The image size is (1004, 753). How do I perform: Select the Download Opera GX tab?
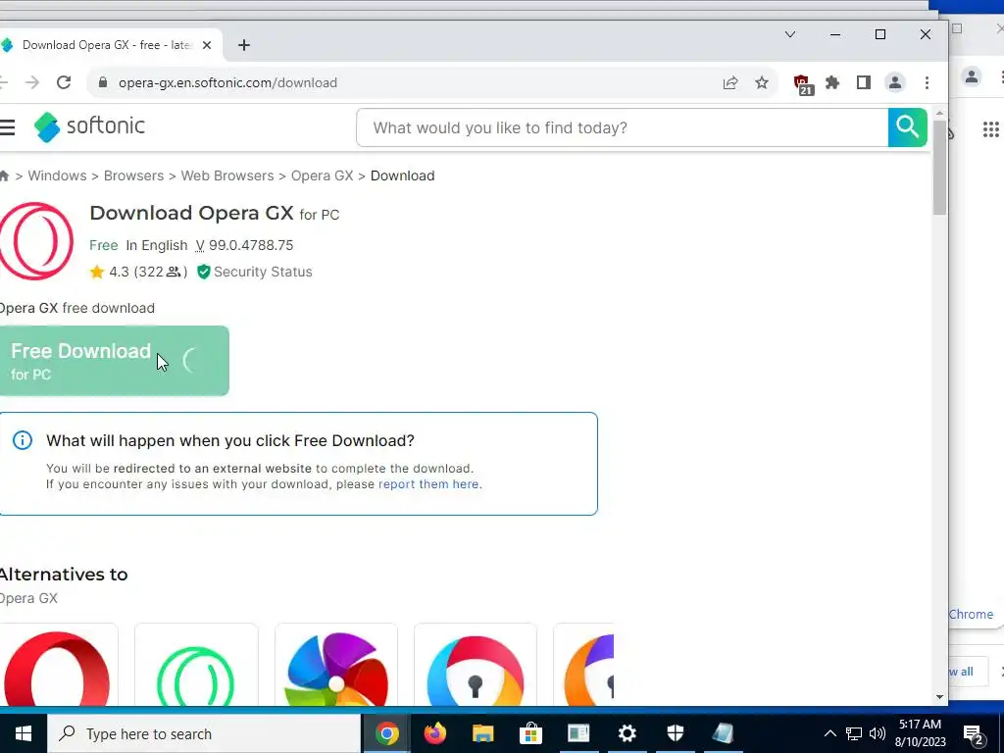(106, 45)
